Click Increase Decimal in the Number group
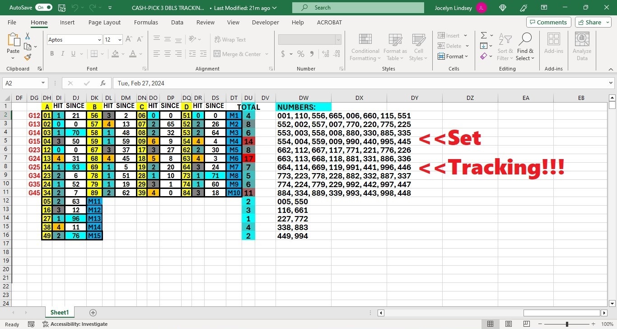The width and height of the screenshot is (617, 329). (x=325, y=54)
